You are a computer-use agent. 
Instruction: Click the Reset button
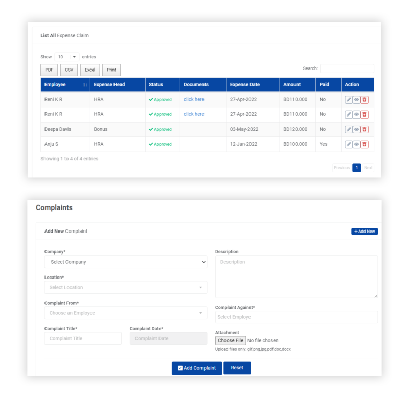coord(237,368)
